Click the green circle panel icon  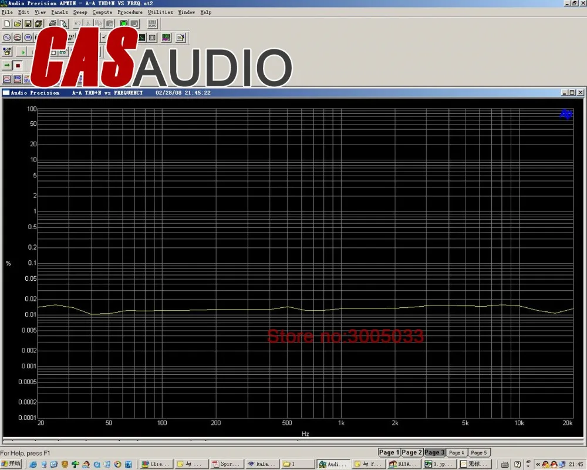[123, 23]
